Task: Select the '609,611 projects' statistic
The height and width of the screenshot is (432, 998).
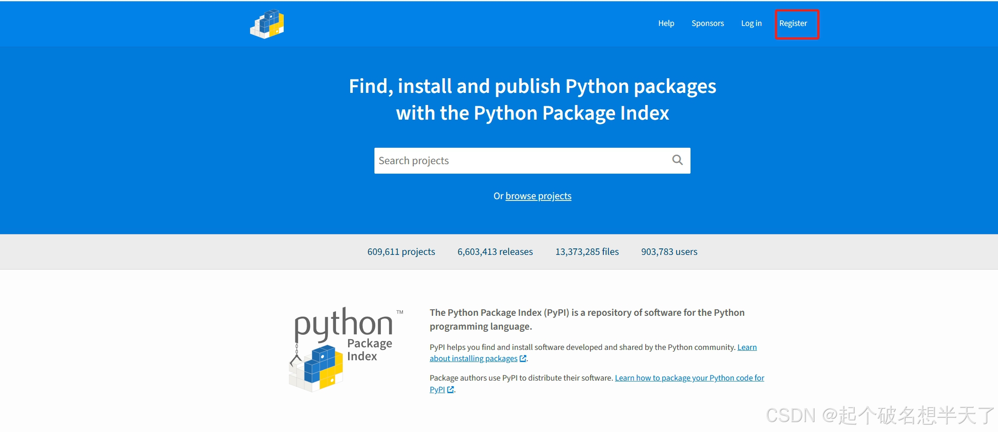Action: (x=401, y=252)
